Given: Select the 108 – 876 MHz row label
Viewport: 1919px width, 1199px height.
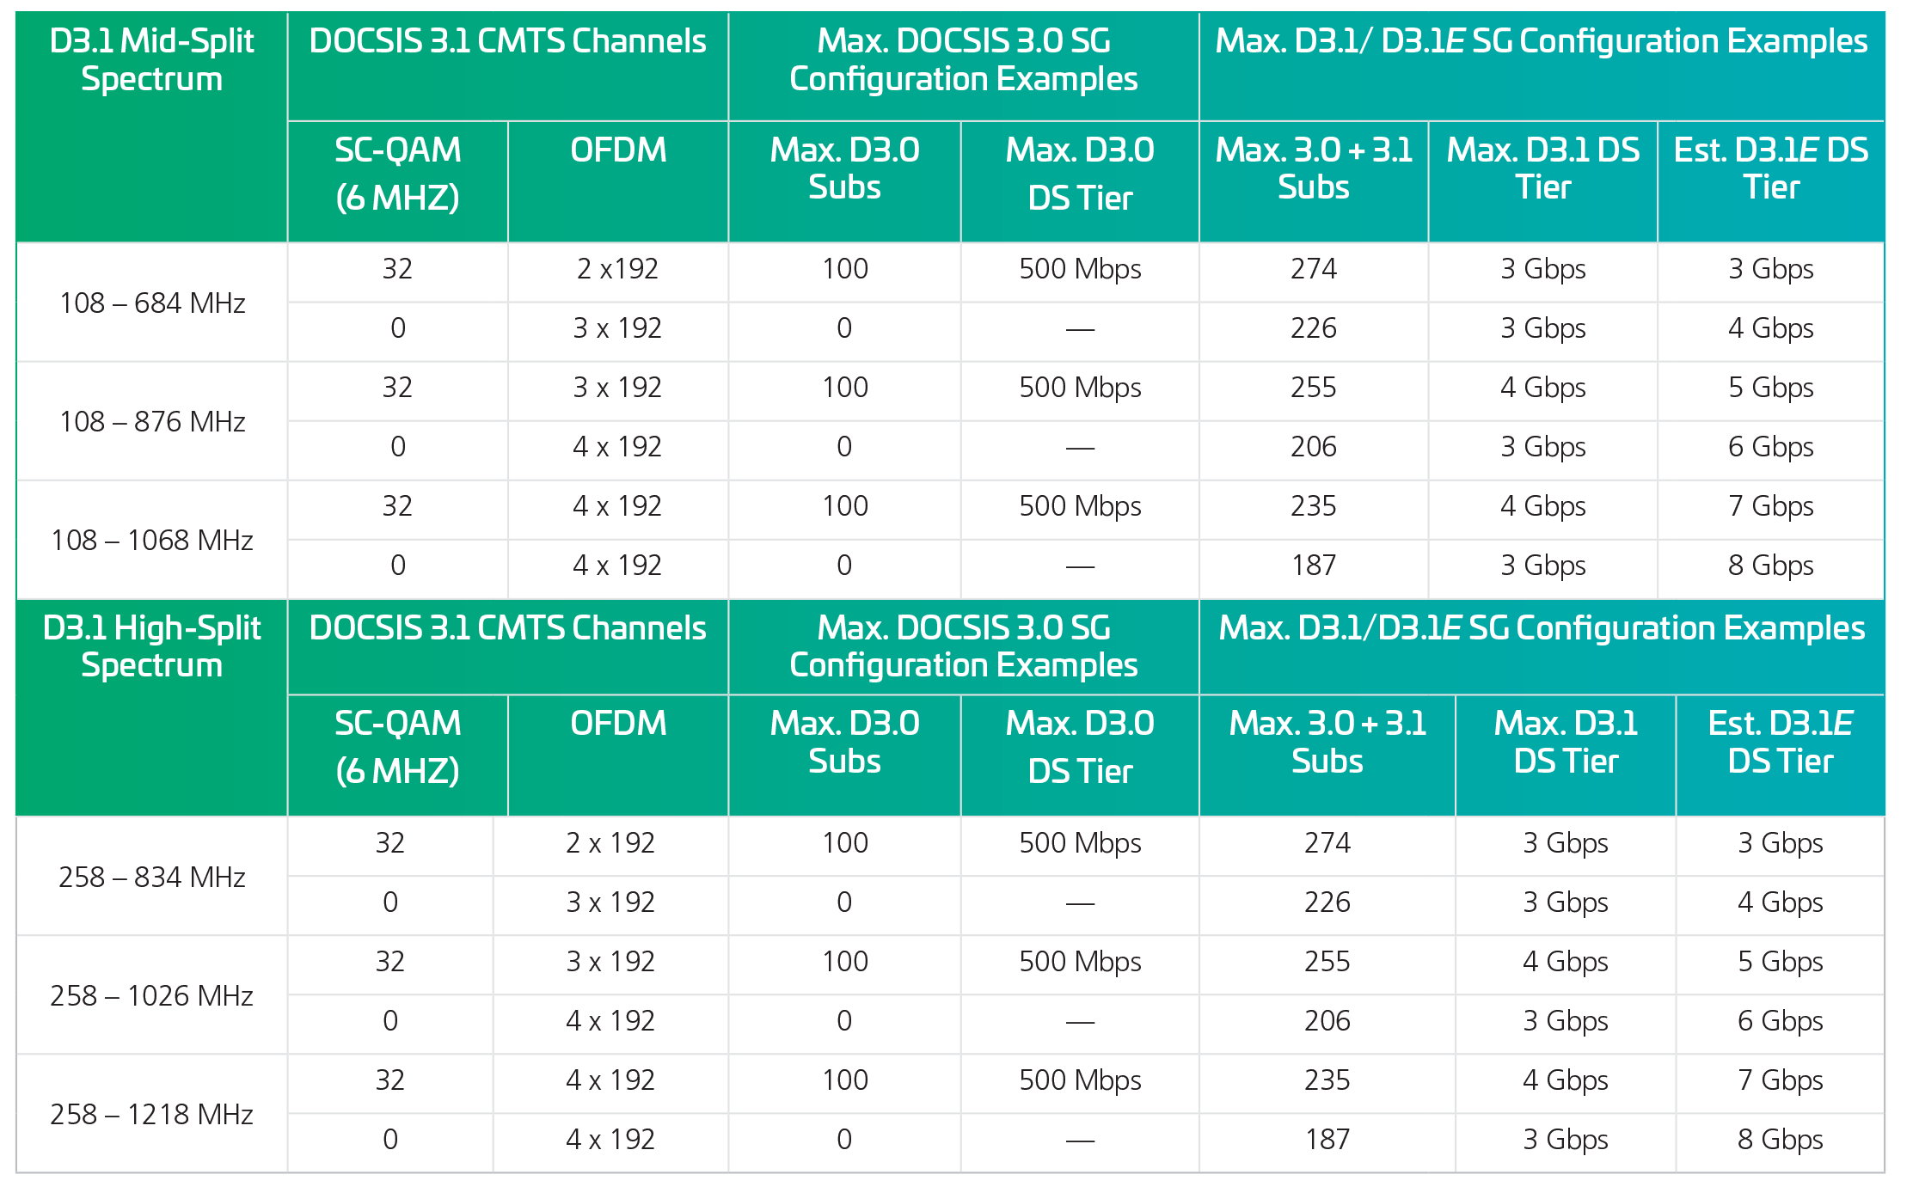Looking at the screenshot, I should [152, 421].
